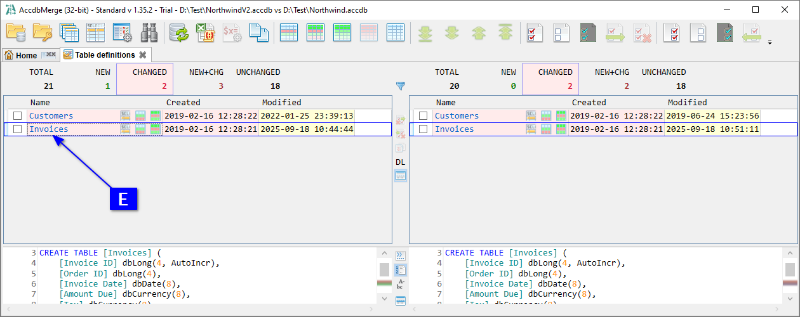Viewport: 800px width, 317px height.
Task: Click right Customers row green grid icon
Action: (x=561, y=116)
